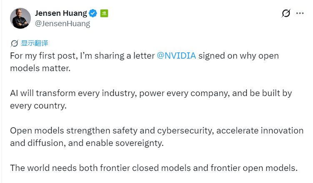The width and height of the screenshot is (313, 183).
Task: Click the "every country." line
Action: coord(38,106)
